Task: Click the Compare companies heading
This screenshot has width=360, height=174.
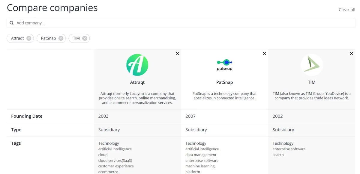Action: click(52, 8)
